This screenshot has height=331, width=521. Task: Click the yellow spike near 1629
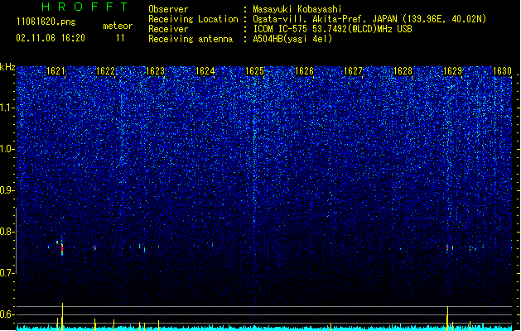click(x=447, y=318)
